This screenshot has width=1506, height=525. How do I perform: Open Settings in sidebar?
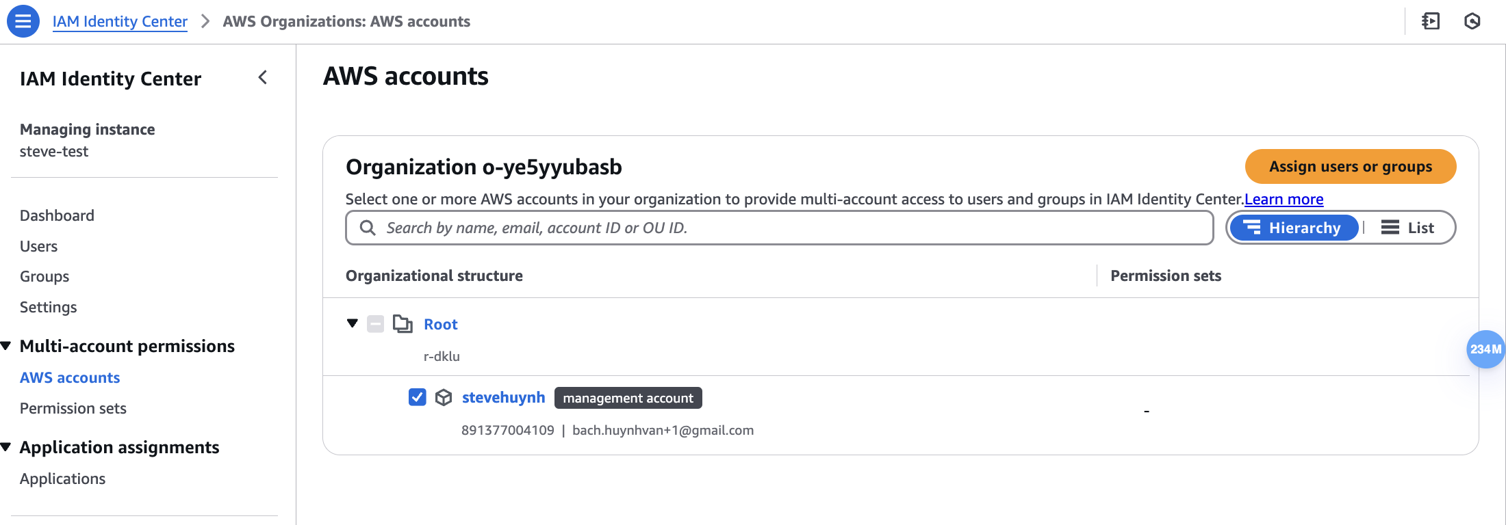pos(48,307)
